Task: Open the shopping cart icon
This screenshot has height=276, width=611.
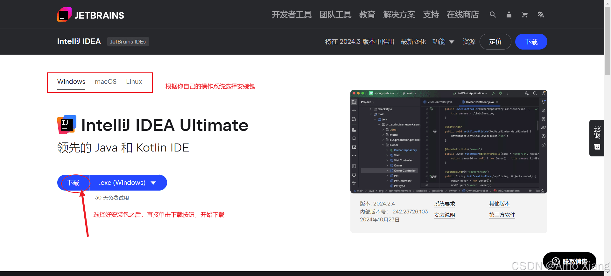Action: pyautogui.click(x=525, y=15)
